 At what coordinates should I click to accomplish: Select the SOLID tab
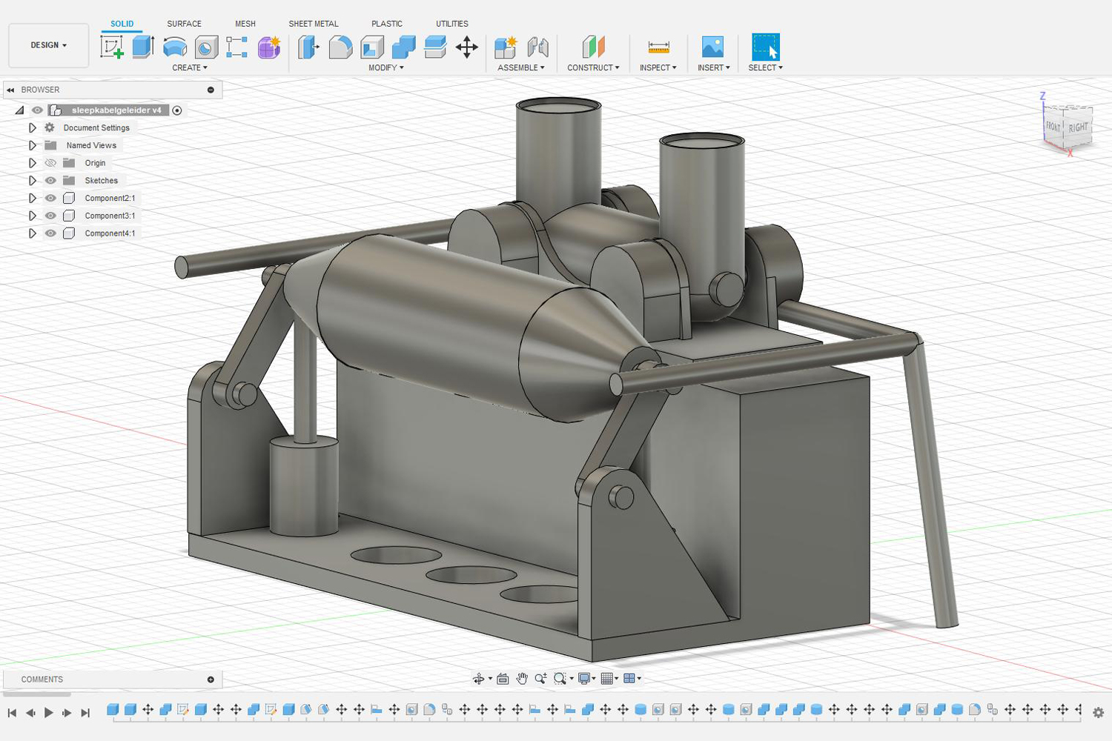point(122,24)
